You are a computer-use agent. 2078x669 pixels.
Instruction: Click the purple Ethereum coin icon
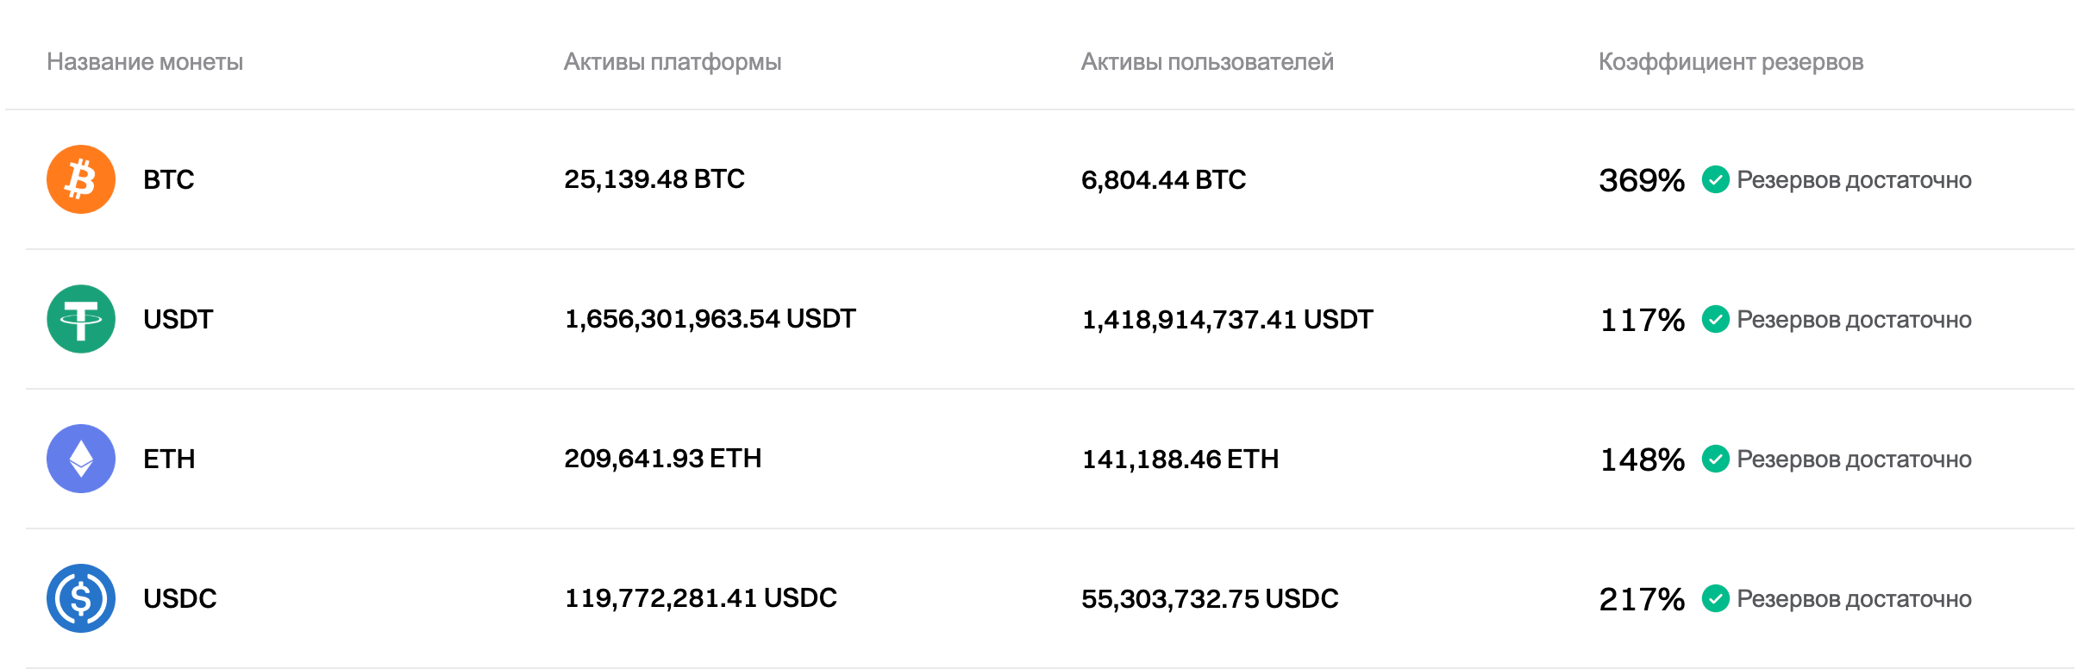80,459
